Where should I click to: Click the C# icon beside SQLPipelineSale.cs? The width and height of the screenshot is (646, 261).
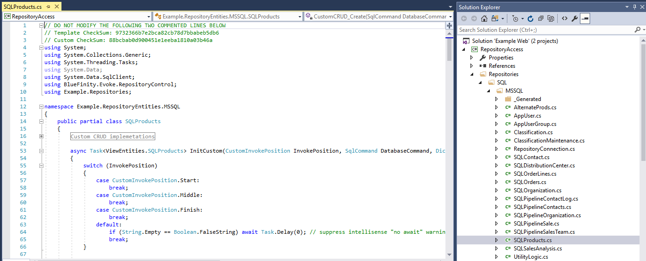(508, 224)
